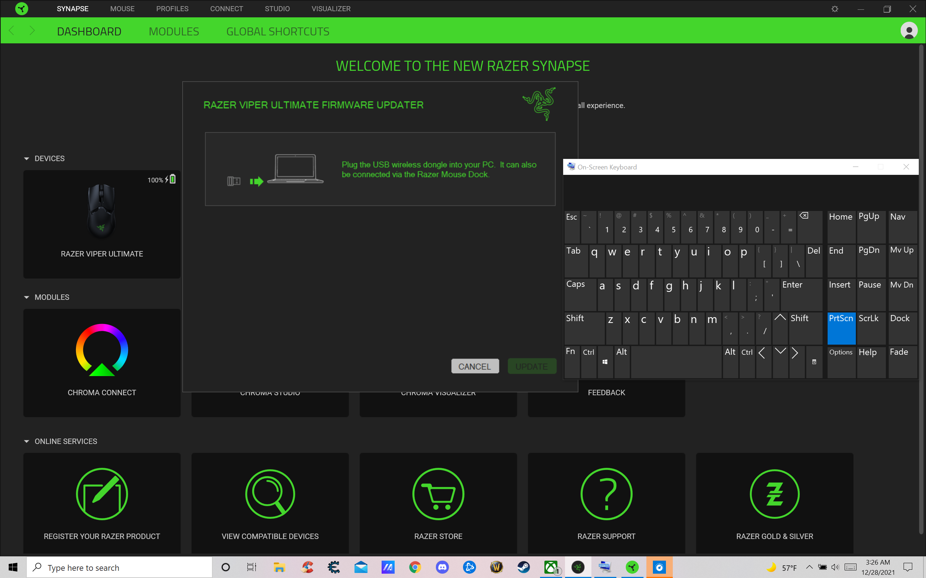Click the spacebar on On-Screen Keyboard
This screenshot has width=926, height=578.
[676, 362]
